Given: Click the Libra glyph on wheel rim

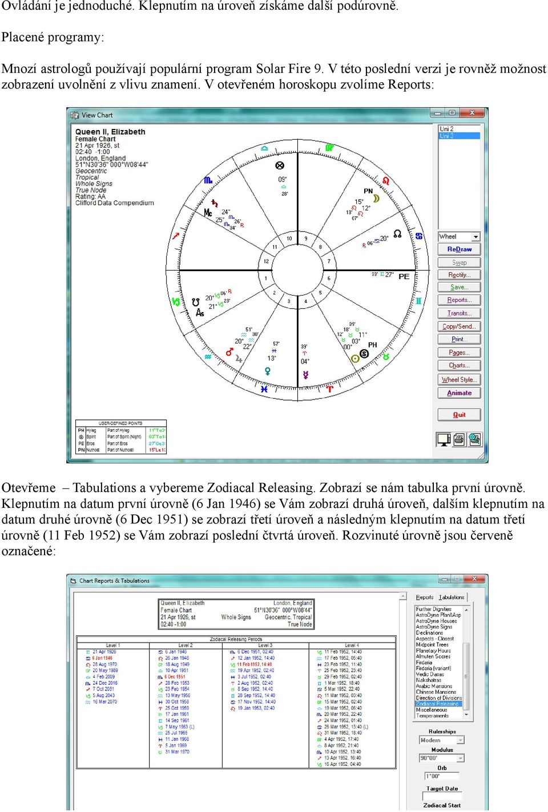Looking at the screenshot, I should tap(264, 148).
